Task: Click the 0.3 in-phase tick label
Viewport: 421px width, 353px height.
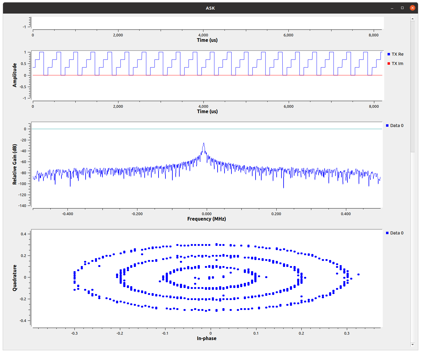Action: [347, 333]
